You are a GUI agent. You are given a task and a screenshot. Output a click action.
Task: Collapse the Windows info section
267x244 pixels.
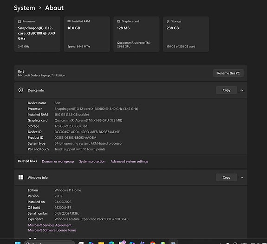pyautogui.click(x=242, y=177)
